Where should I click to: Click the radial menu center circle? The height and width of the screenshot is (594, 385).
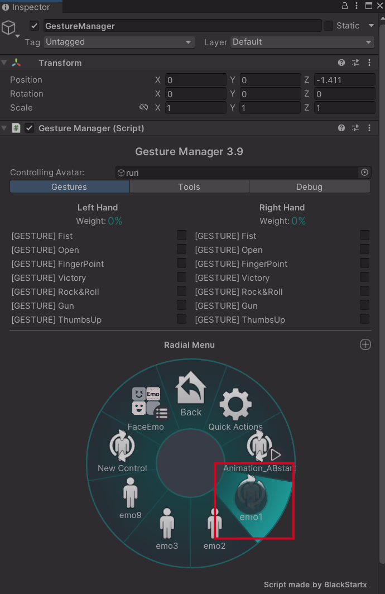pos(191,463)
